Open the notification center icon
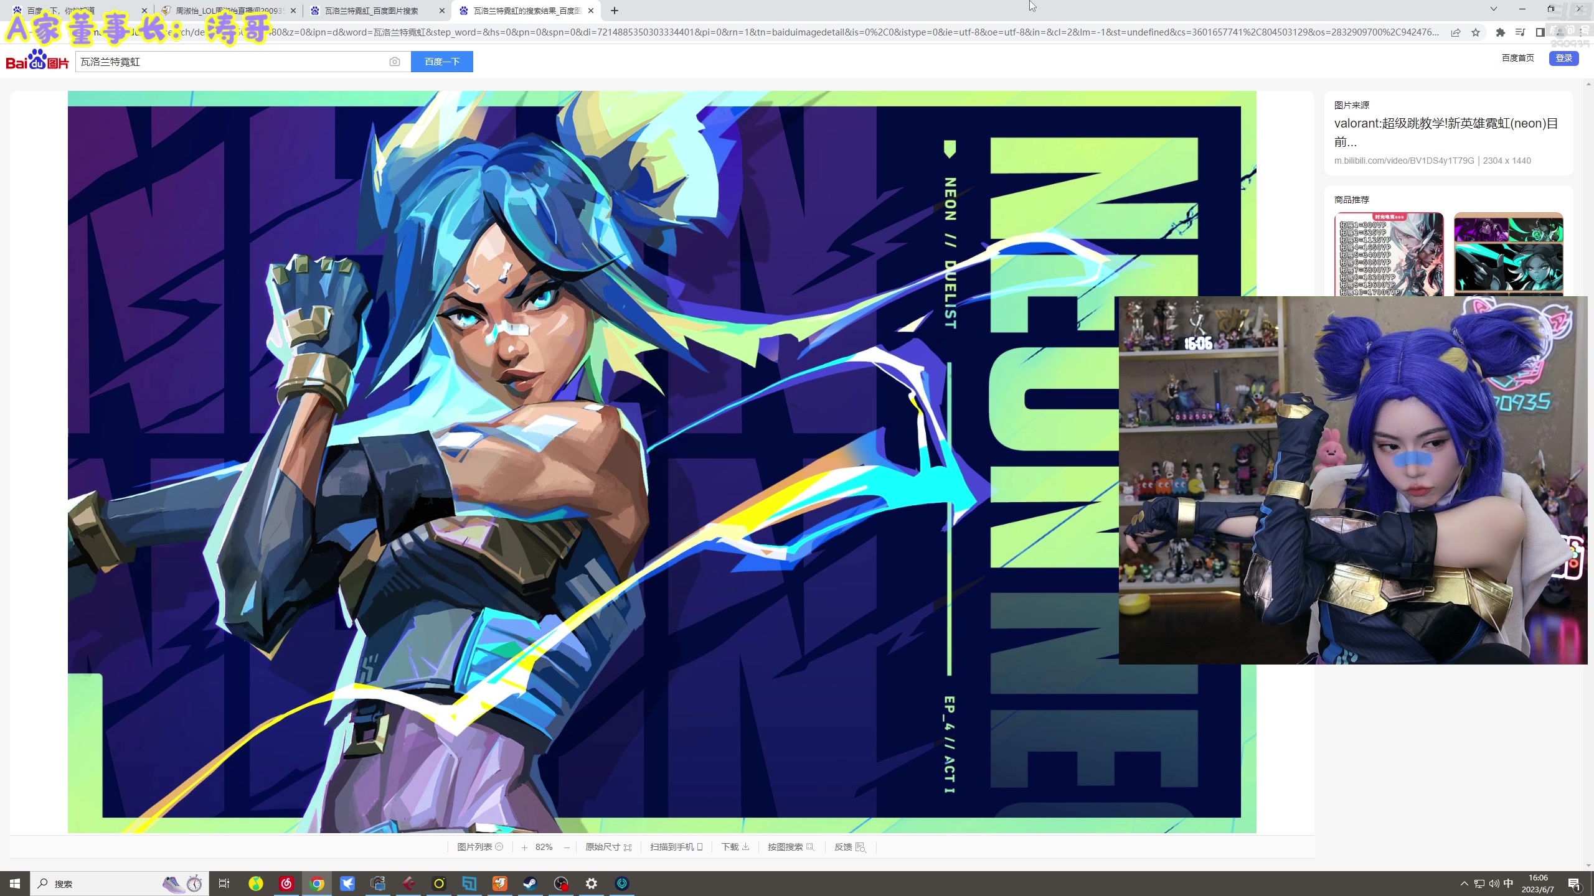Viewport: 1594px width, 896px height. 1575,884
